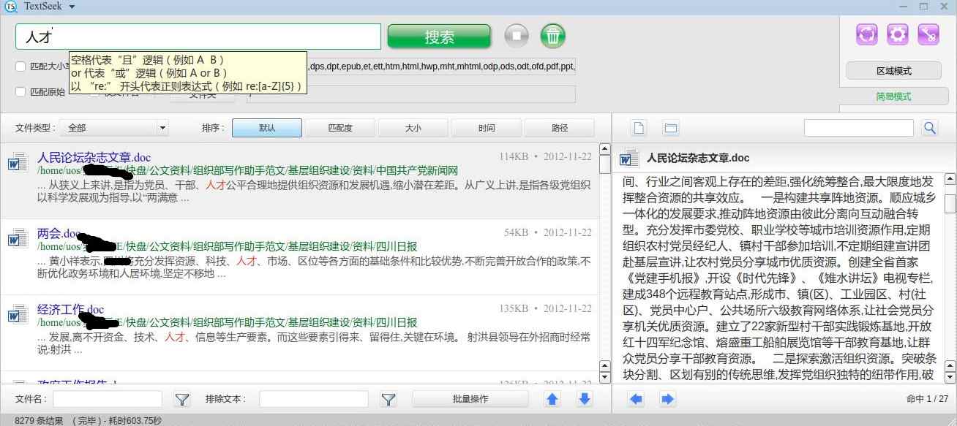Screen dimensions: 957x426
Task: Open the TextSeek title menu arrow
Action: pyautogui.click(x=72, y=7)
